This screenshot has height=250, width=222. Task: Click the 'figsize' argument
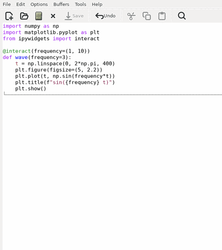(60, 70)
